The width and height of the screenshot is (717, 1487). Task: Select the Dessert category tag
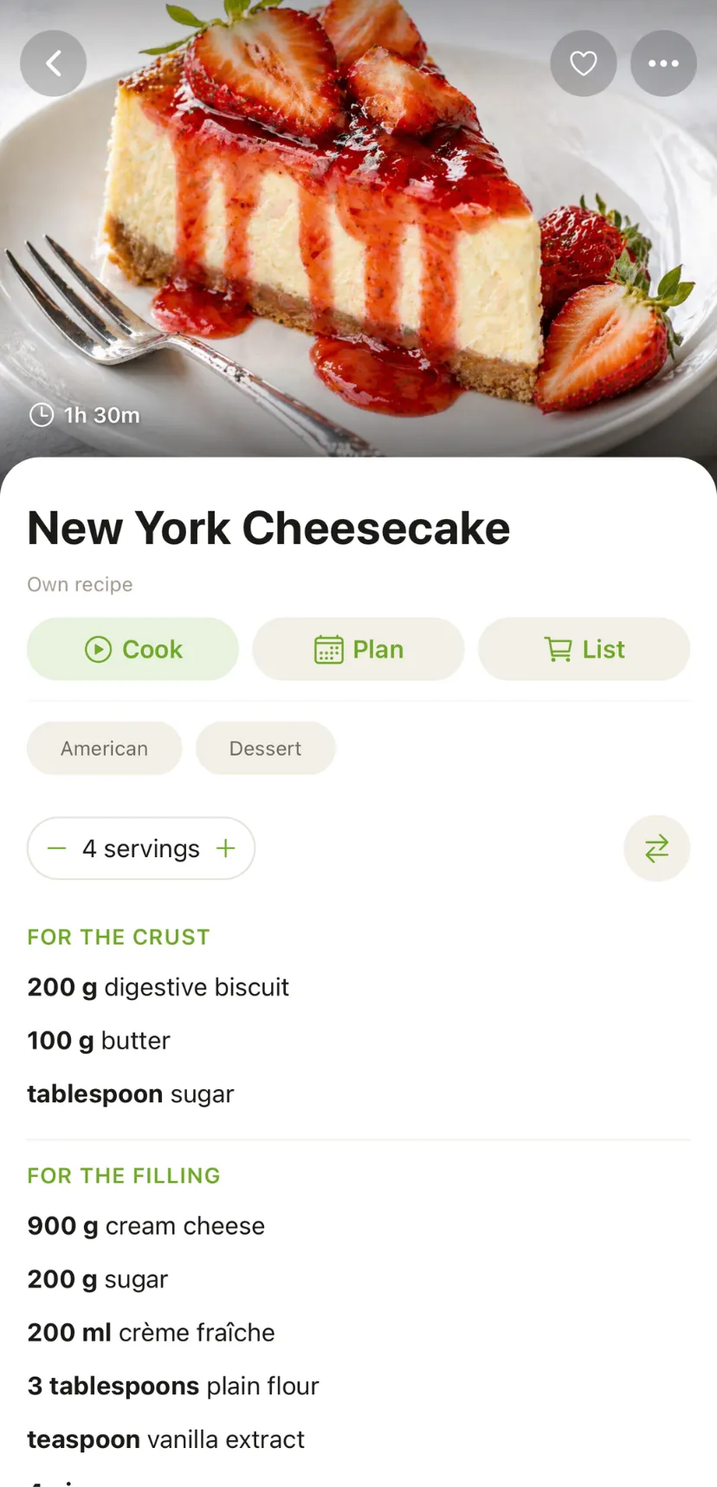(265, 748)
